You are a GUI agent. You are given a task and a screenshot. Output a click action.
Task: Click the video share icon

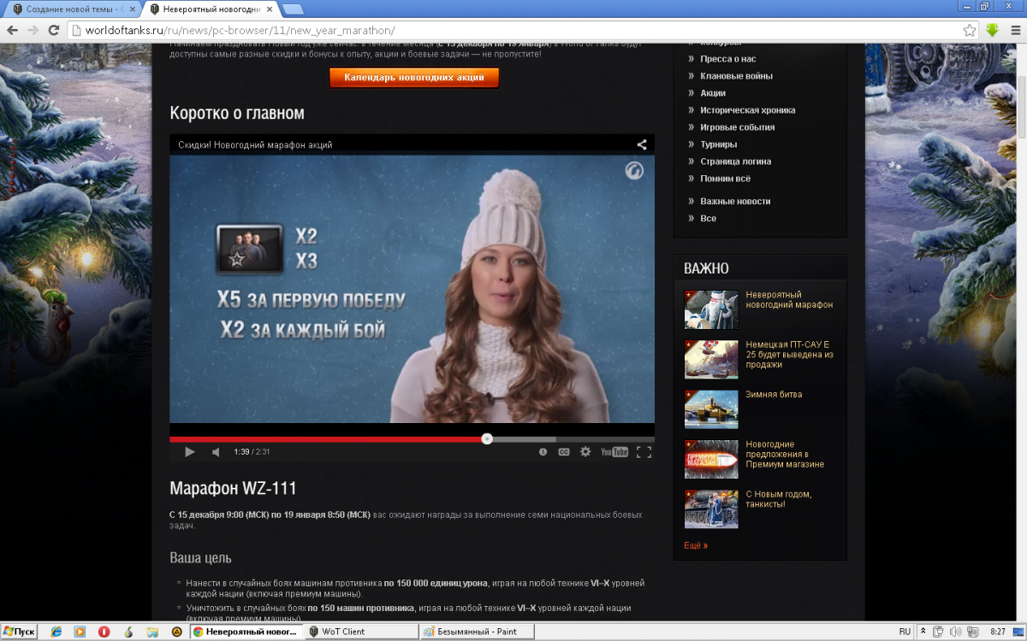click(642, 144)
